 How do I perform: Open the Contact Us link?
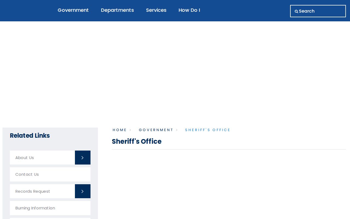[x=50, y=174]
